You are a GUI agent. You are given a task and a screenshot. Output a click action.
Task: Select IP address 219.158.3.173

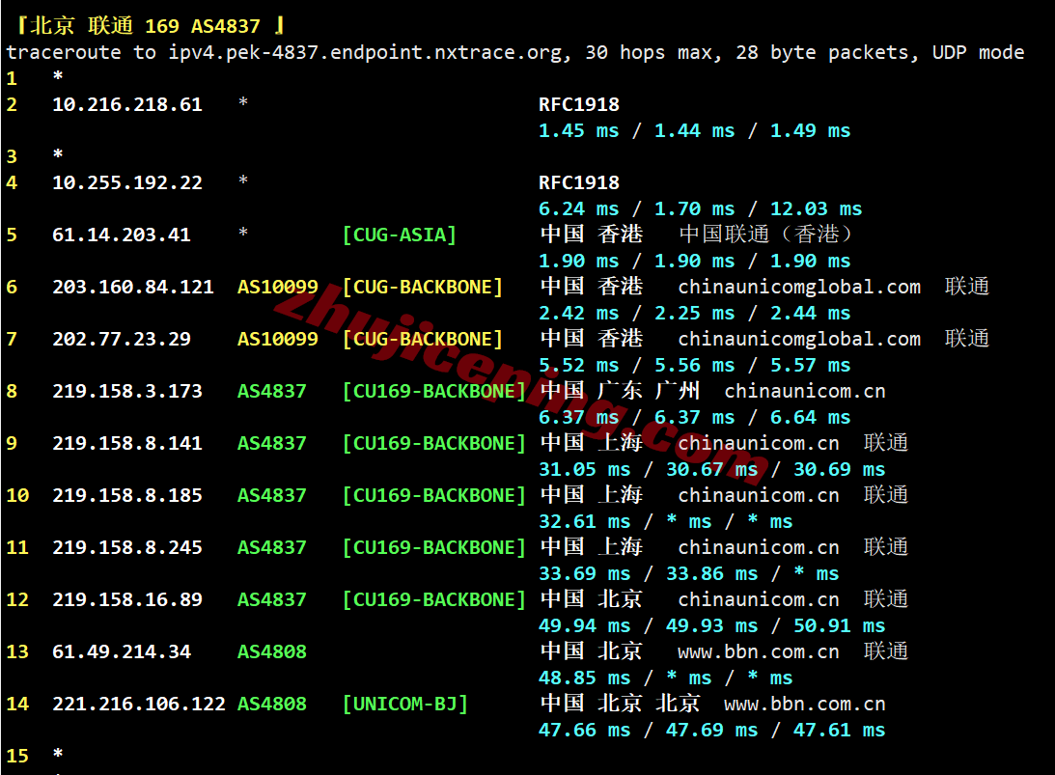pyautogui.click(x=127, y=391)
